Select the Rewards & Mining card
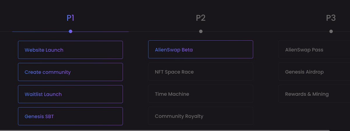 (x=314, y=94)
